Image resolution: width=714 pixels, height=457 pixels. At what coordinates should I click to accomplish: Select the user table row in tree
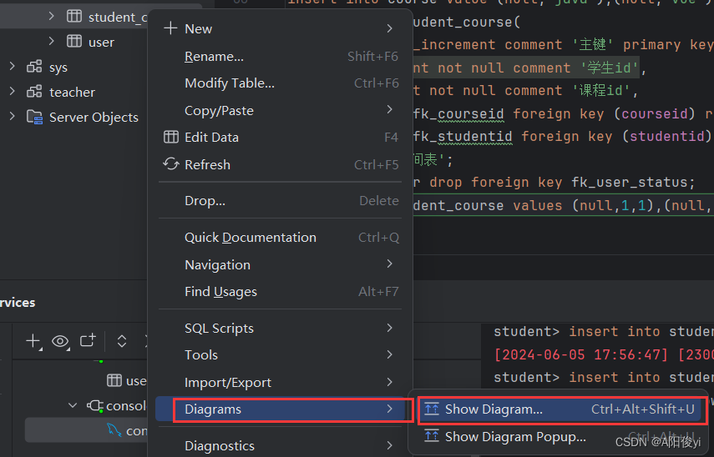coord(75,42)
